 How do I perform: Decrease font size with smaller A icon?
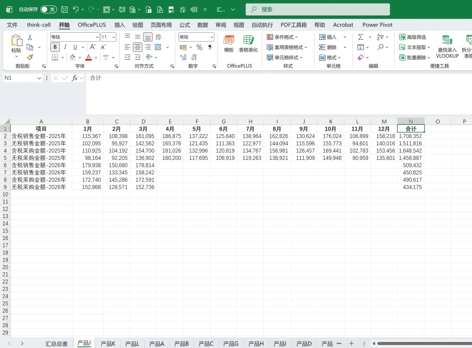103,47
